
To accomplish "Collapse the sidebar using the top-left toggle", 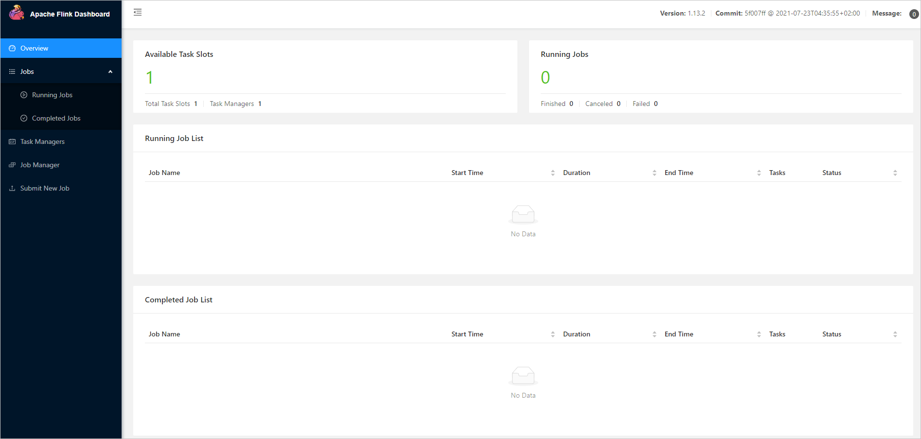I will [x=138, y=12].
